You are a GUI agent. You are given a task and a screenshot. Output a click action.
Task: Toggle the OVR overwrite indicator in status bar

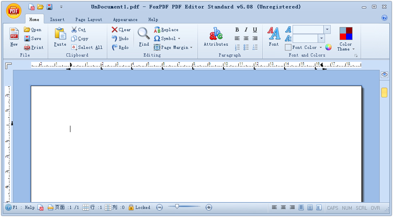375,208
